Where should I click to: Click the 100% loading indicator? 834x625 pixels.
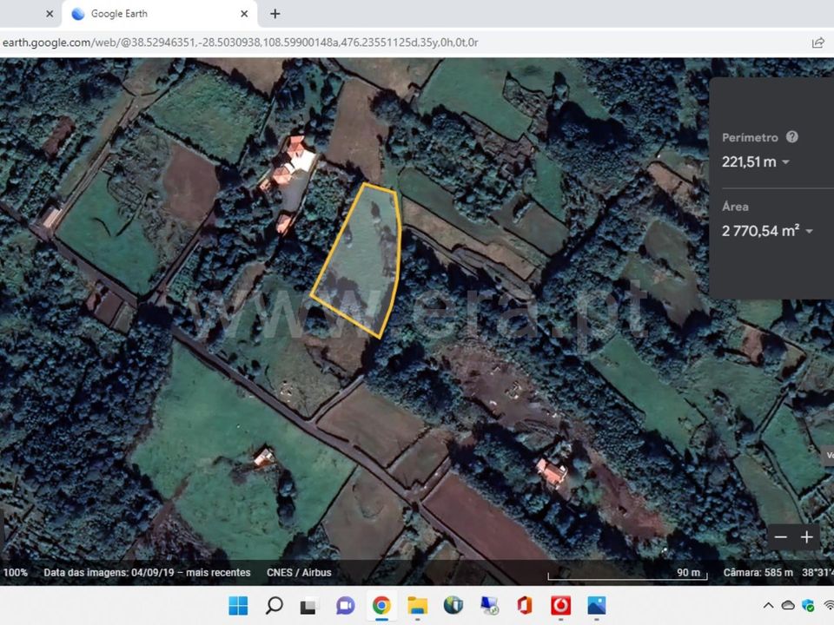pos(16,572)
